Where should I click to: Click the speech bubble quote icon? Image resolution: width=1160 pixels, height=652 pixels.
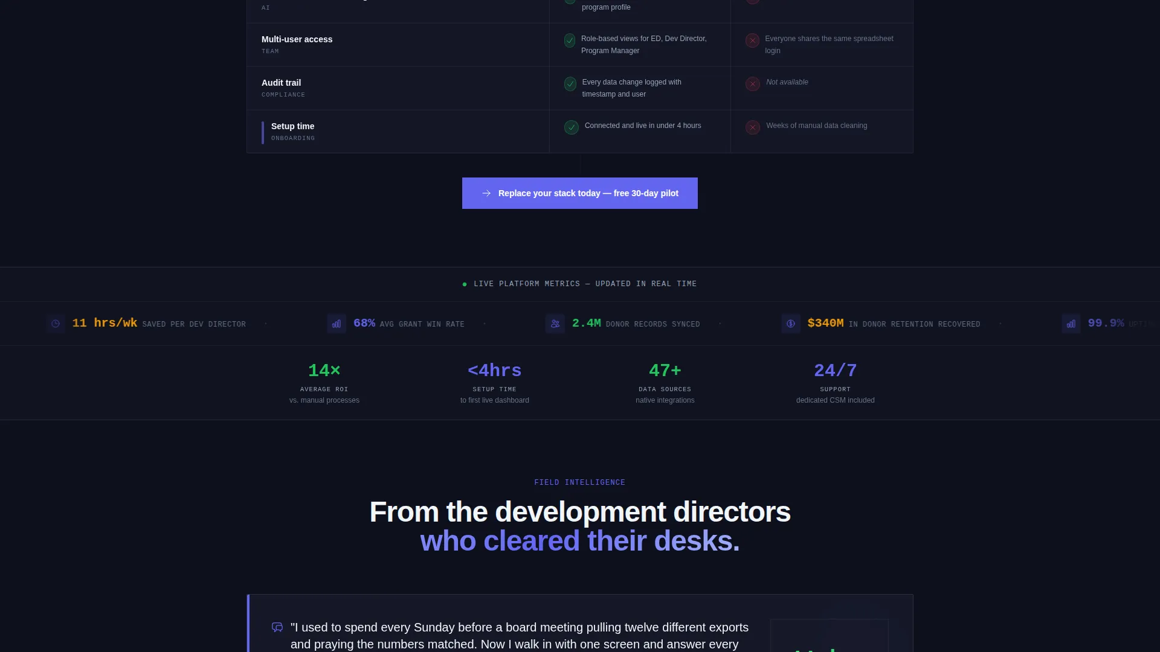pyautogui.click(x=277, y=627)
